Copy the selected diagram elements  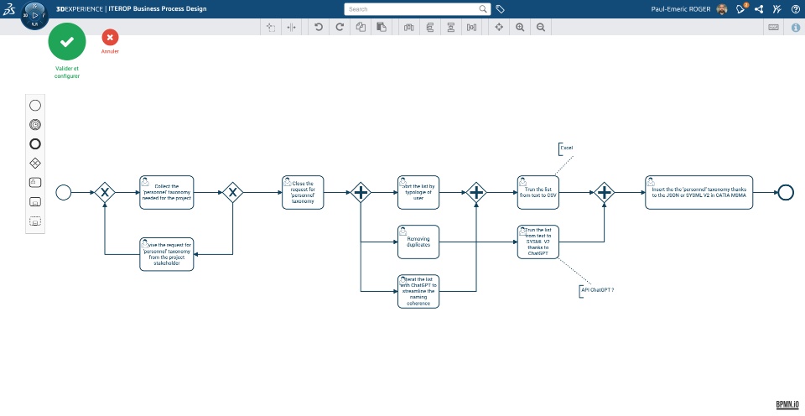tap(361, 28)
